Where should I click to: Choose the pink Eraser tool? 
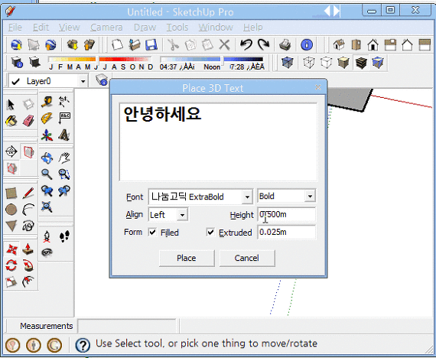coord(28,122)
